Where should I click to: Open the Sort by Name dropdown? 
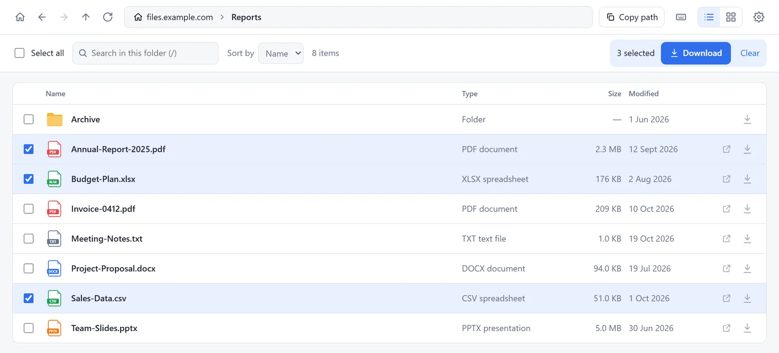click(x=281, y=53)
